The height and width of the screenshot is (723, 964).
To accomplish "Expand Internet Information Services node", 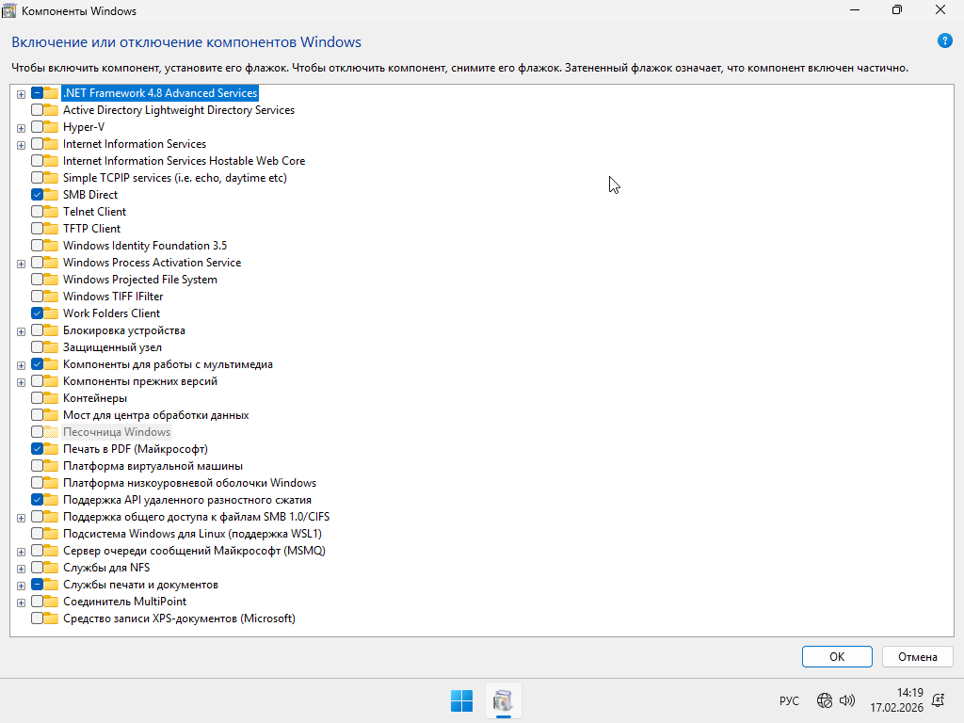I will tap(21, 145).
